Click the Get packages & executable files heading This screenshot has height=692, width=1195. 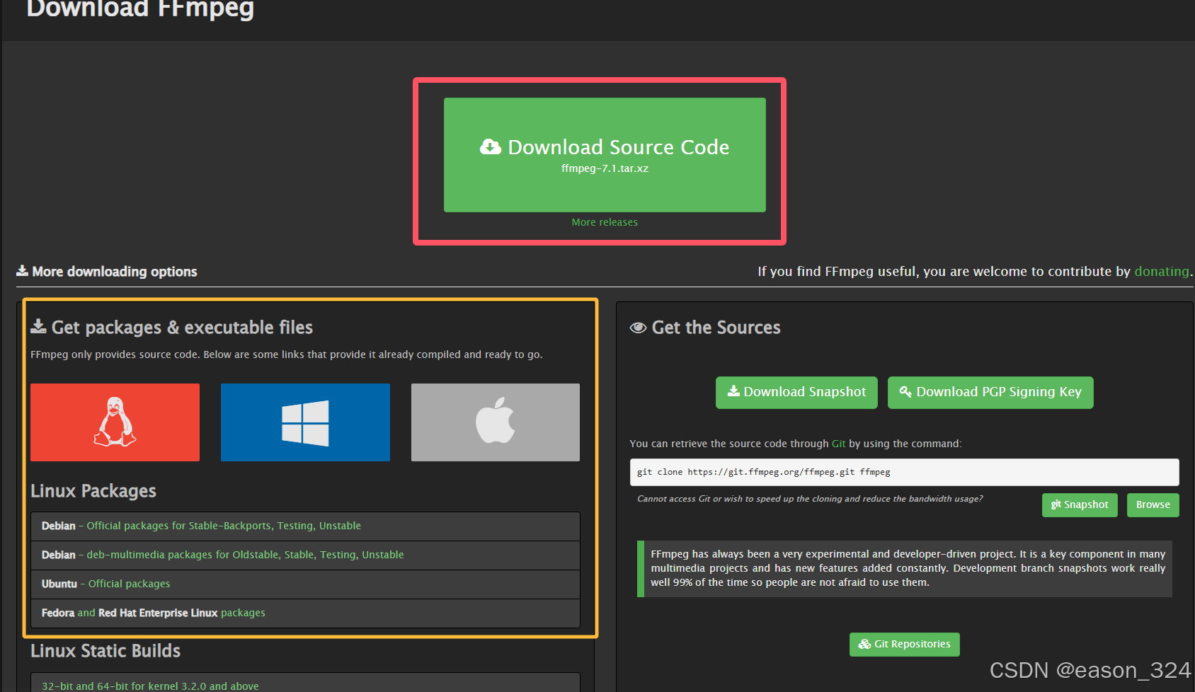click(x=172, y=328)
